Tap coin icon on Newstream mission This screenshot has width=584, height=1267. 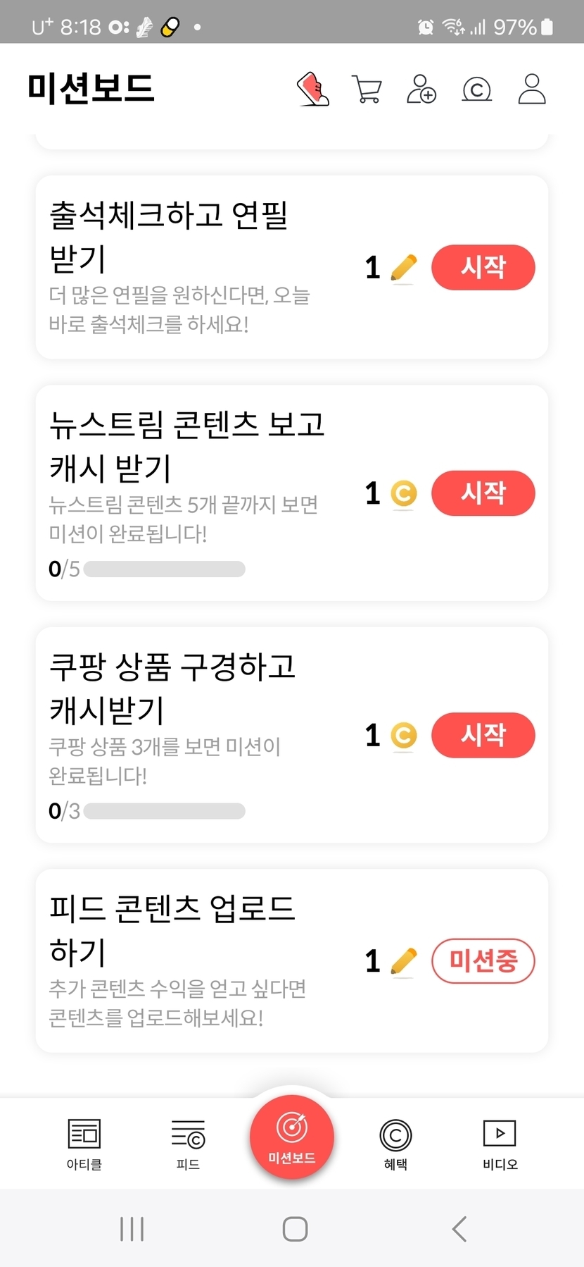tap(403, 493)
